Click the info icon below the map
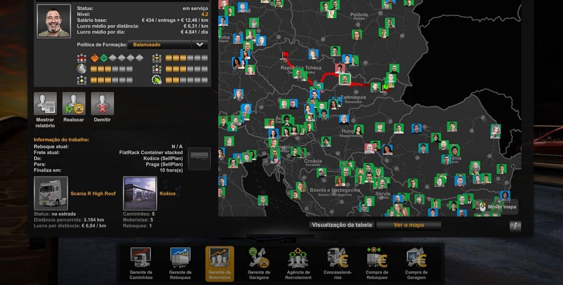 [515, 226]
